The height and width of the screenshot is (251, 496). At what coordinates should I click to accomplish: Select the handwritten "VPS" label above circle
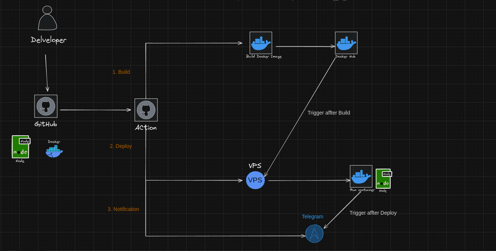click(x=255, y=166)
